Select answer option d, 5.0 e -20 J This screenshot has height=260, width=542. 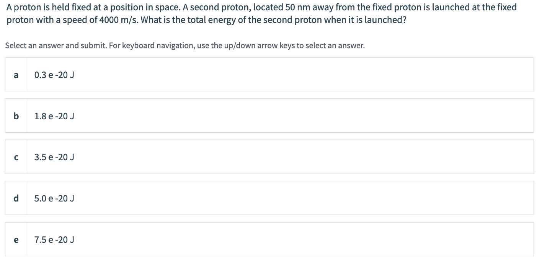[x=268, y=198]
